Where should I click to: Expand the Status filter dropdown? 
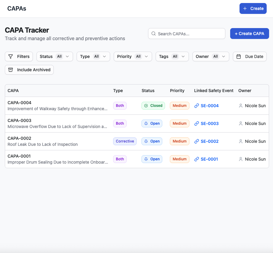click(55, 56)
